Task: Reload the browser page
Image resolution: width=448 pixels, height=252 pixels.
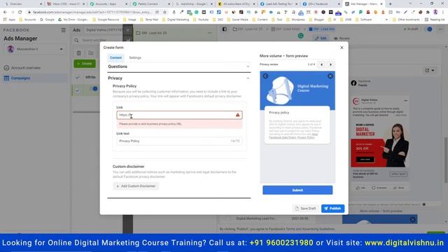Action: point(20,13)
